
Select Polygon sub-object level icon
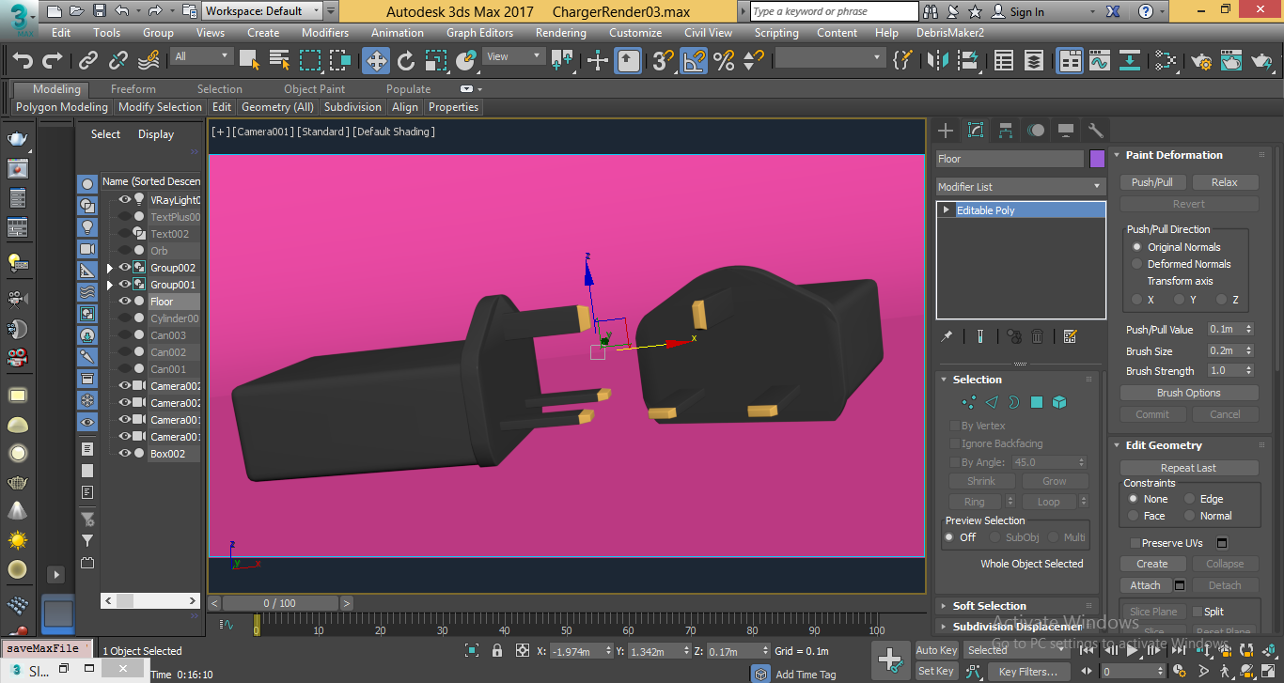pos(1037,402)
